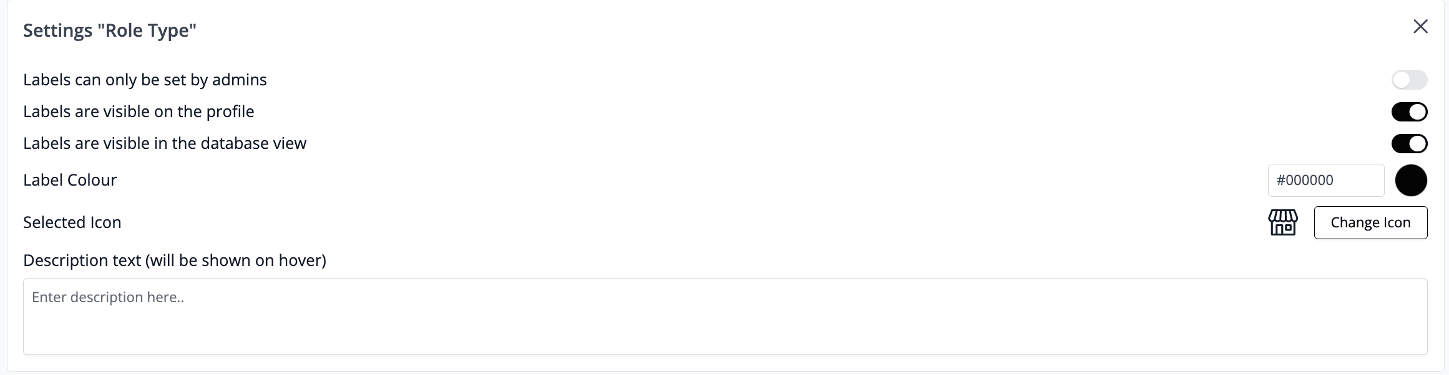Click the "Selected Icon" label

(72, 222)
